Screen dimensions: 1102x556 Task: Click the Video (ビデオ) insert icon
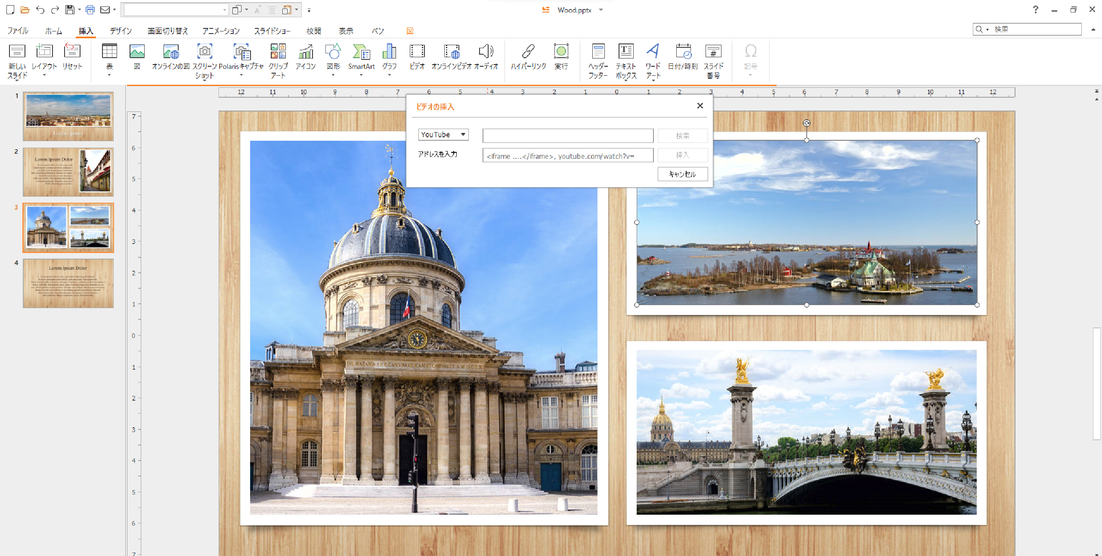(417, 52)
